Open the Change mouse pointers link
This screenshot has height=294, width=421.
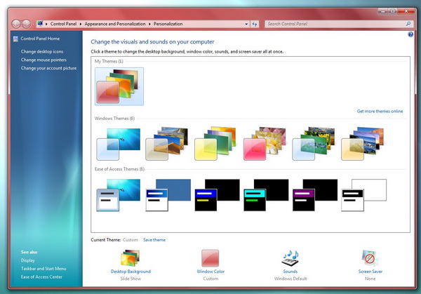click(44, 60)
